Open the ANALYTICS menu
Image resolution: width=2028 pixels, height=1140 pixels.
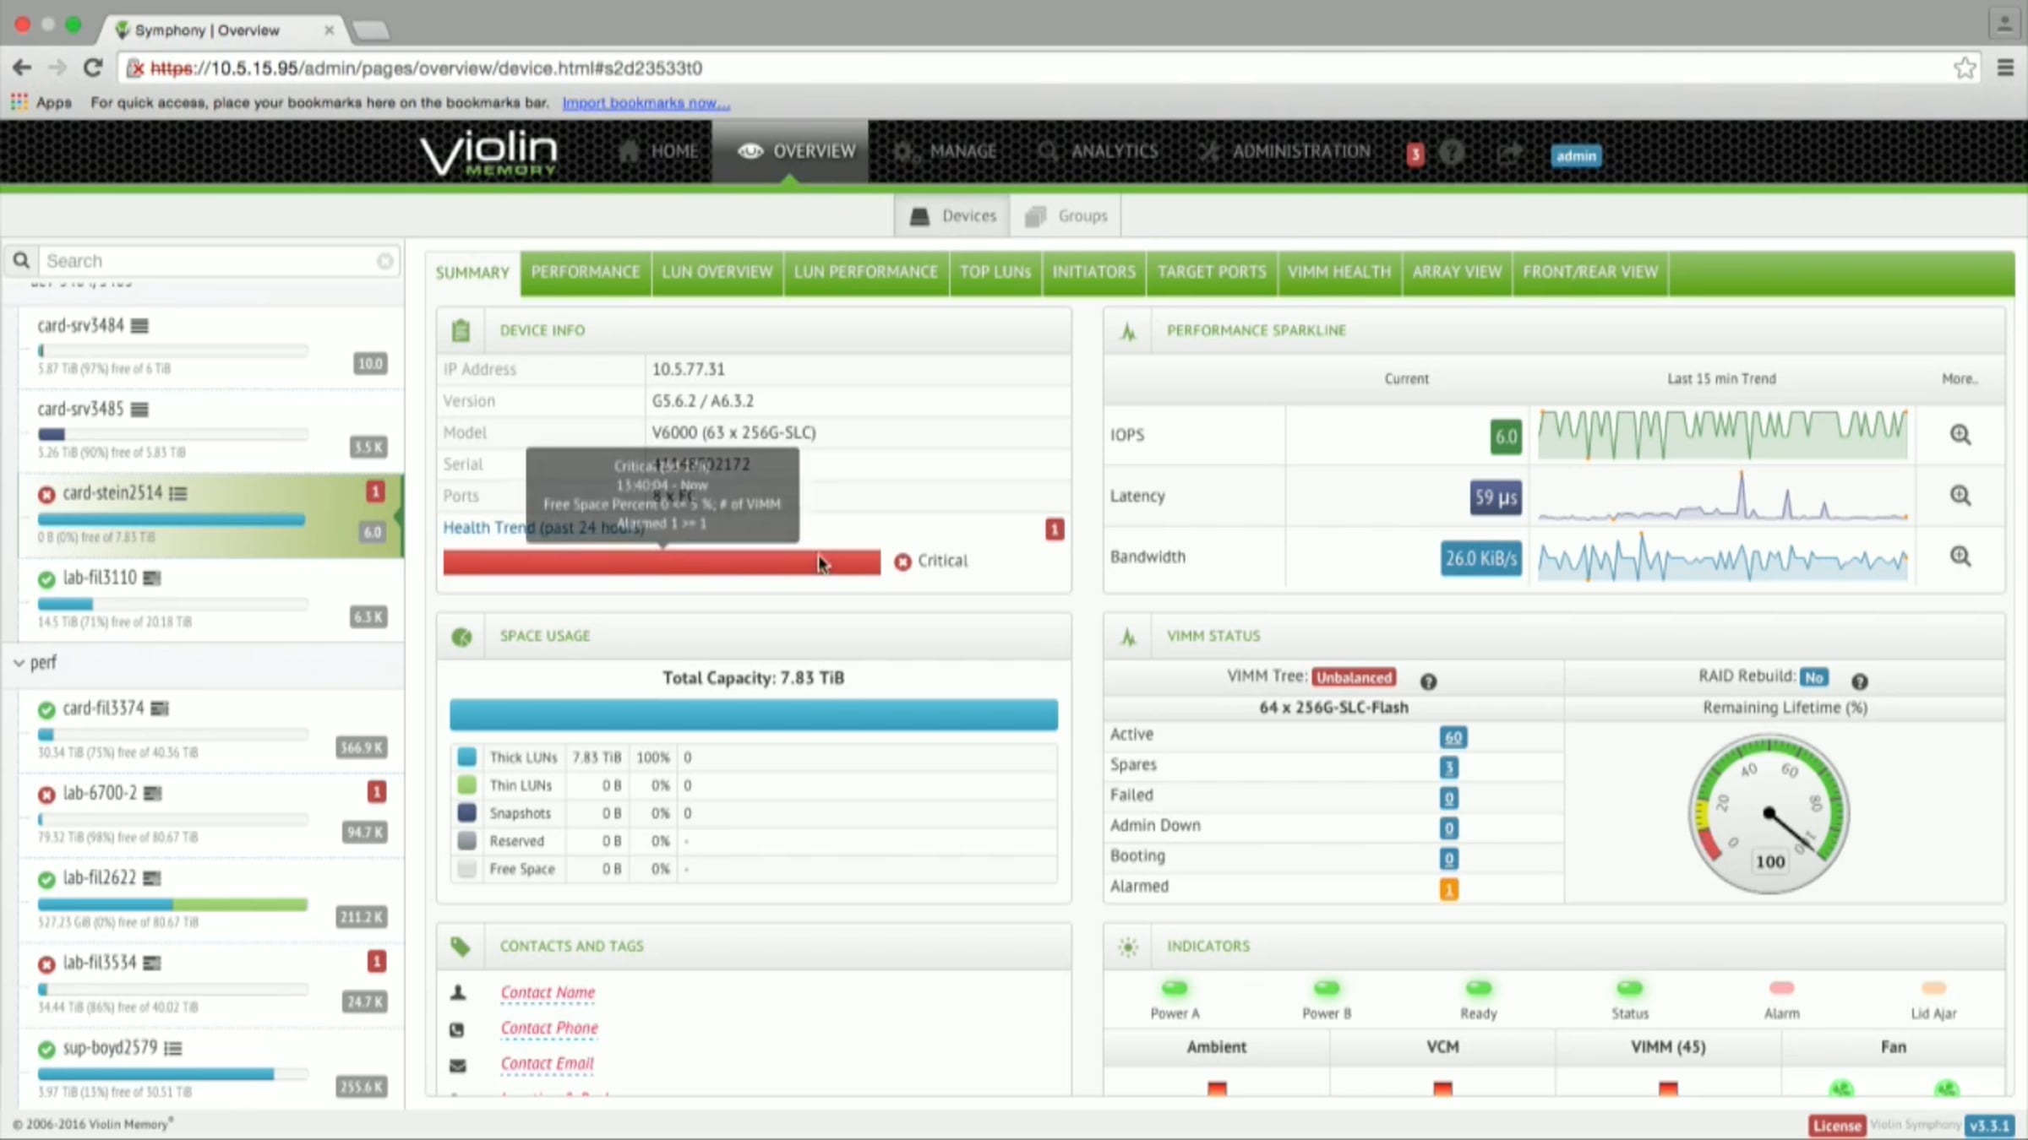1098,151
